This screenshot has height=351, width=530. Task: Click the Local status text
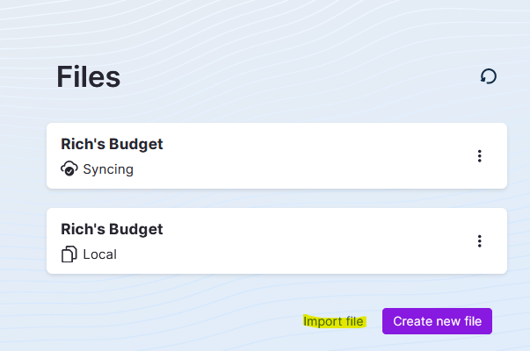tap(99, 254)
